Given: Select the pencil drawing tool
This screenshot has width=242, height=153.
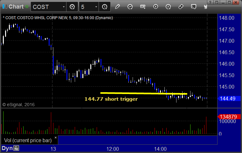Looking at the screenshot, I should point(117,7).
